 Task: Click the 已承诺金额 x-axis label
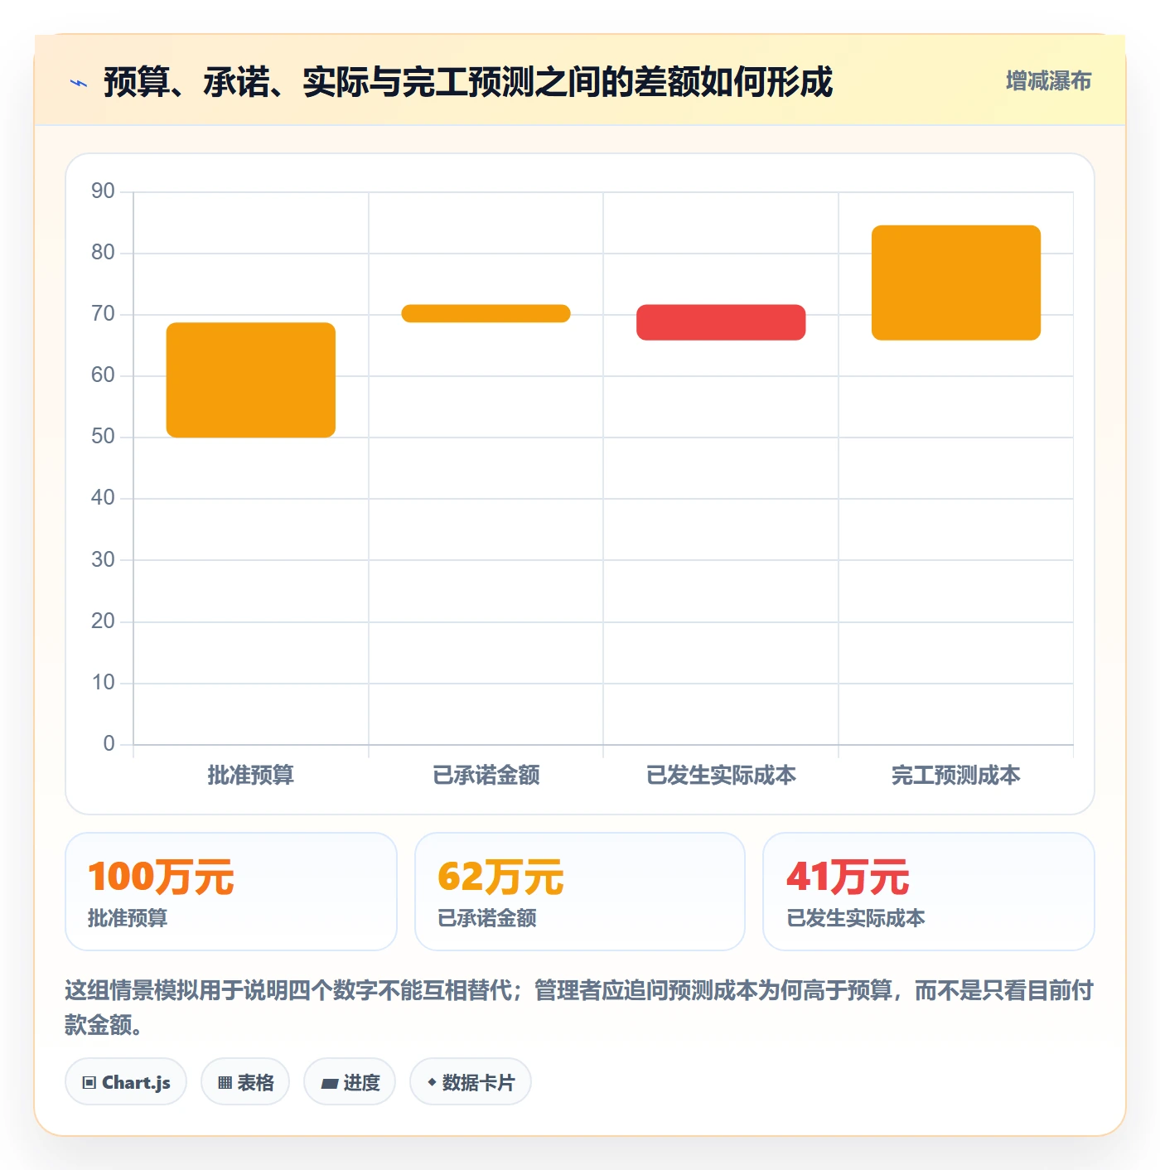click(x=486, y=775)
